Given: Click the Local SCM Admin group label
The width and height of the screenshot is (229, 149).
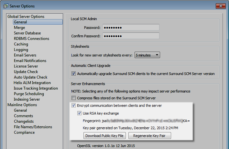Looking at the screenshot, I should [84, 19].
